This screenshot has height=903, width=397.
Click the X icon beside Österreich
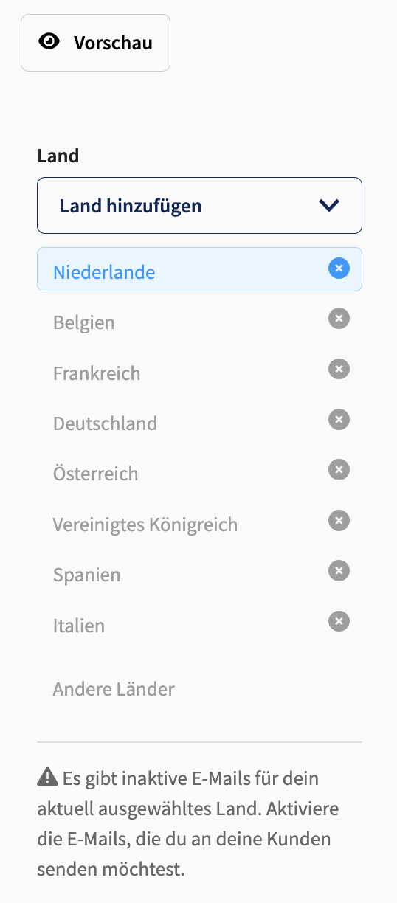[x=339, y=470]
